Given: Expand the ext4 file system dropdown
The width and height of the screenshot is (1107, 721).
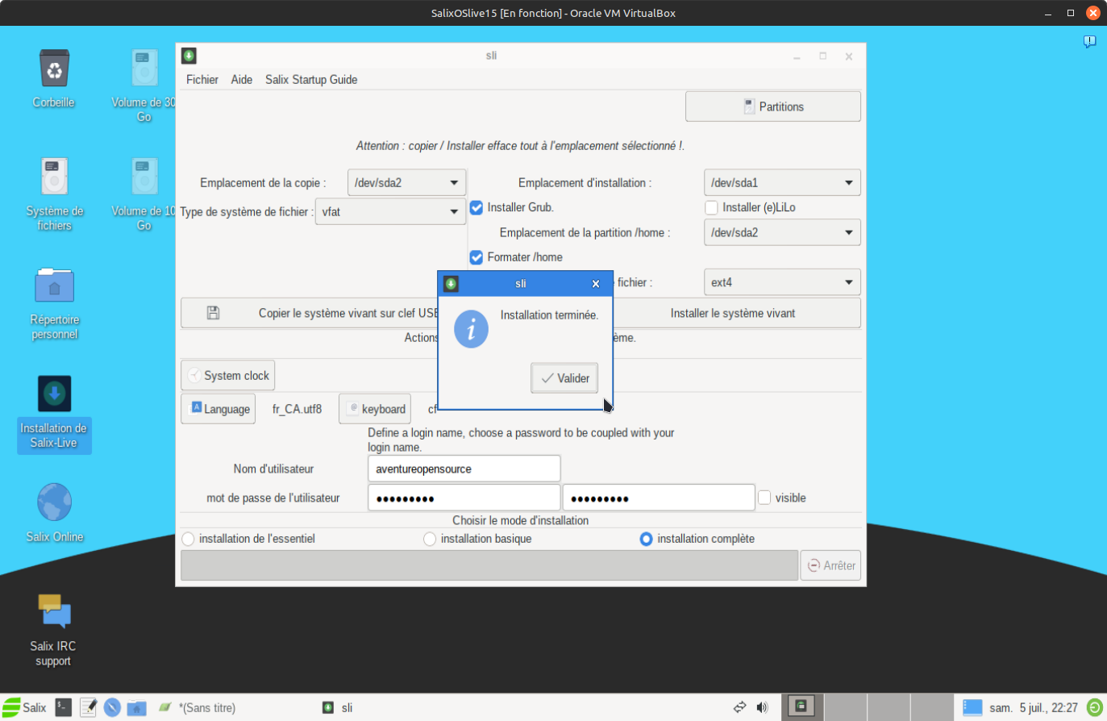Looking at the screenshot, I should click(781, 283).
